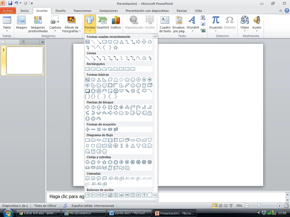Select the up block arrow in Flechas de bloque

pyautogui.click(x=99, y=107)
